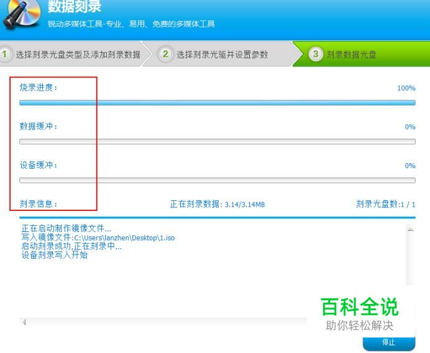The image size is (430, 353).
Task: Open step 1 选择刻录光盘类型及添加刻录数据 tab
Action: (73, 54)
